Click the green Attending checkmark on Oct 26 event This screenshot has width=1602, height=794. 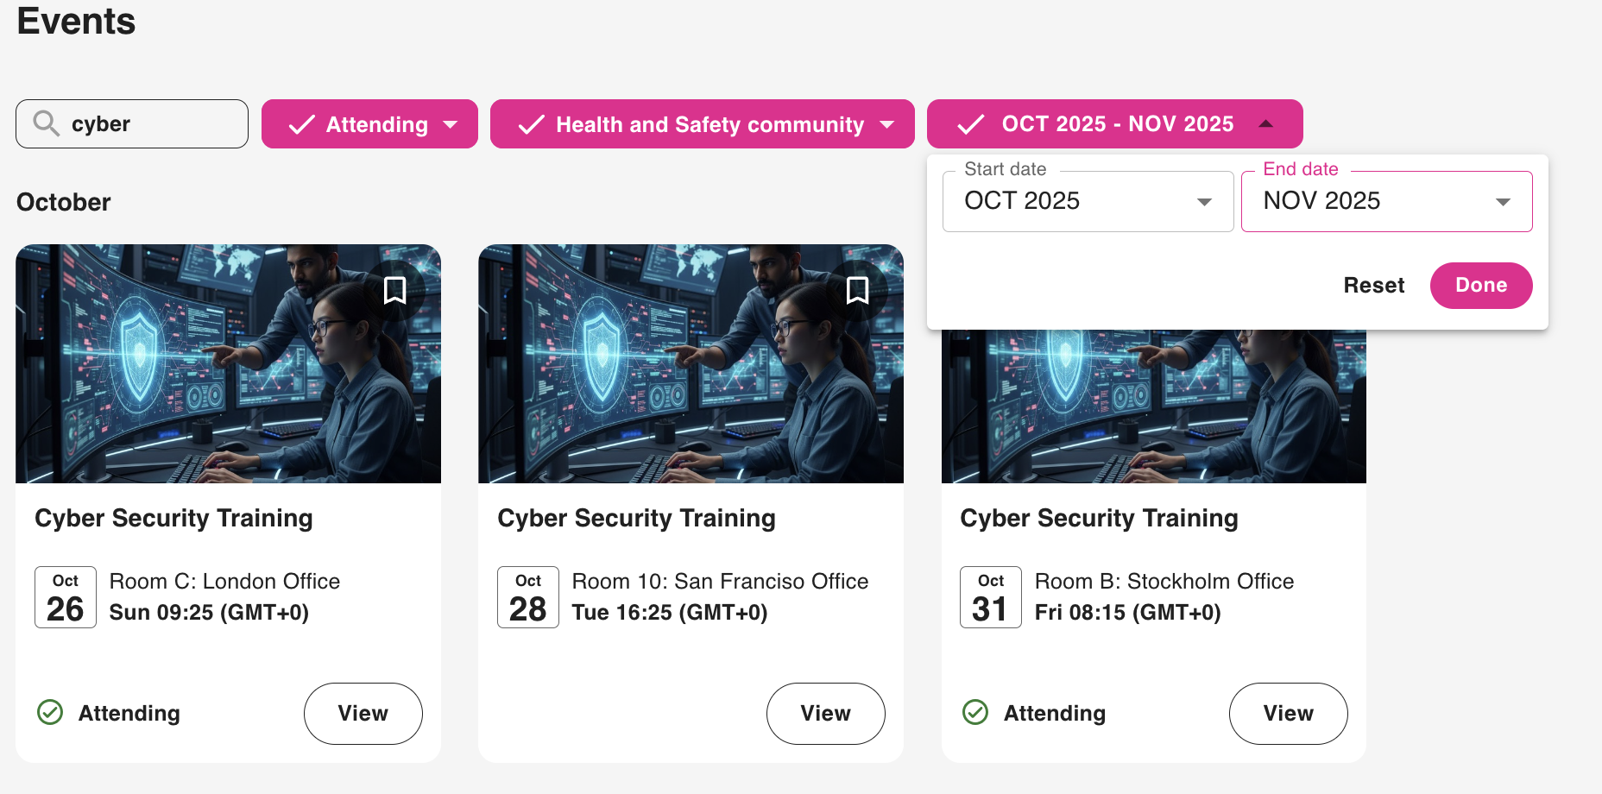pyautogui.click(x=50, y=713)
